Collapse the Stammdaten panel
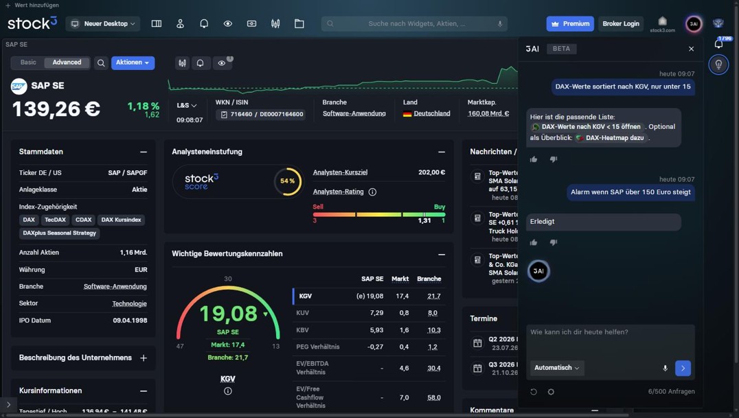This screenshot has width=739, height=418. pyautogui.click(x=144, y=152)
